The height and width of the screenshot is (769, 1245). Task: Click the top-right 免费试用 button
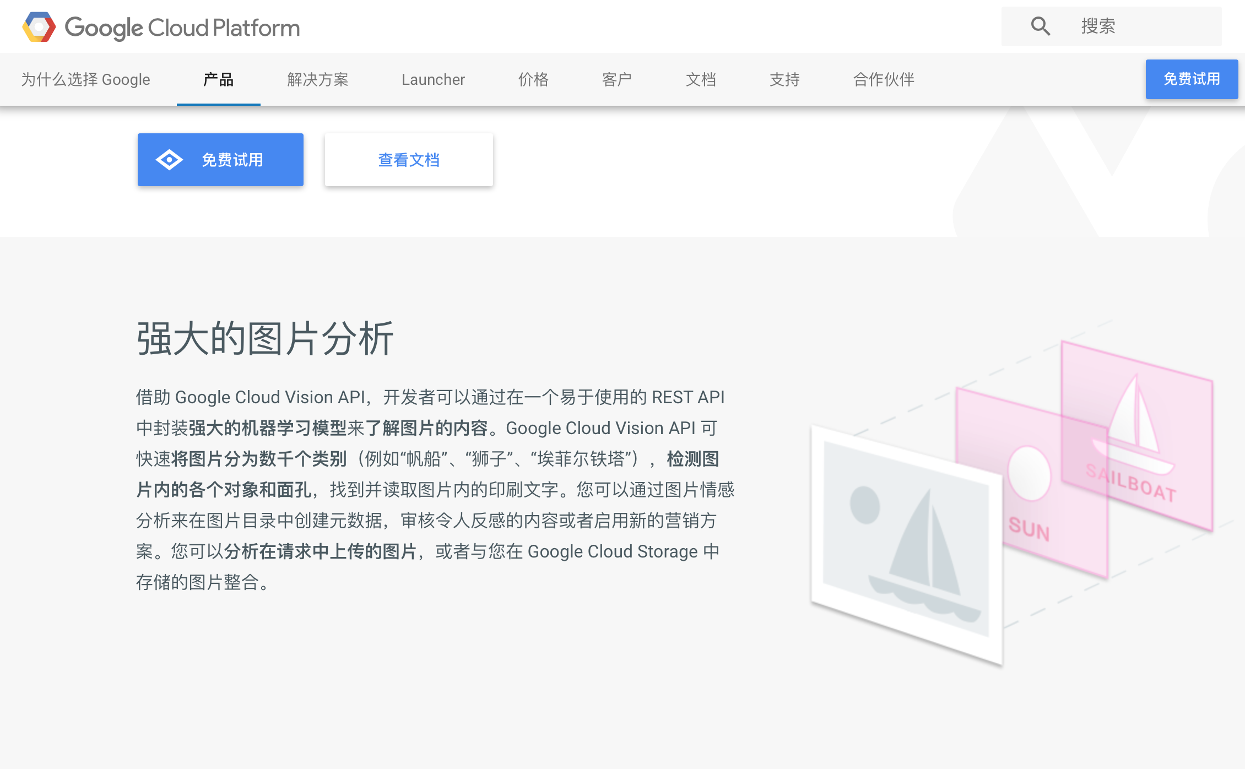[1192, 79]
